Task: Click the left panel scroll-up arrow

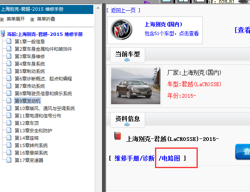Action: (98, 8)
